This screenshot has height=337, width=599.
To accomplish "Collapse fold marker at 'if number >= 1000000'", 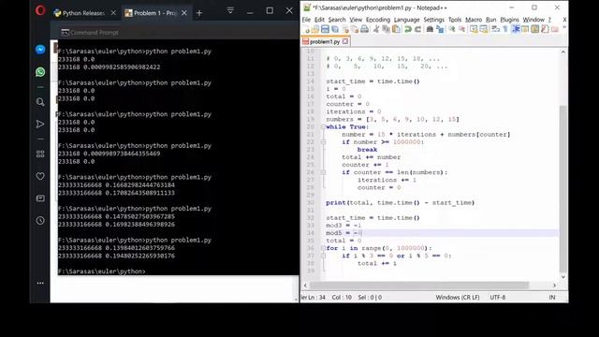I will point(323,142).
